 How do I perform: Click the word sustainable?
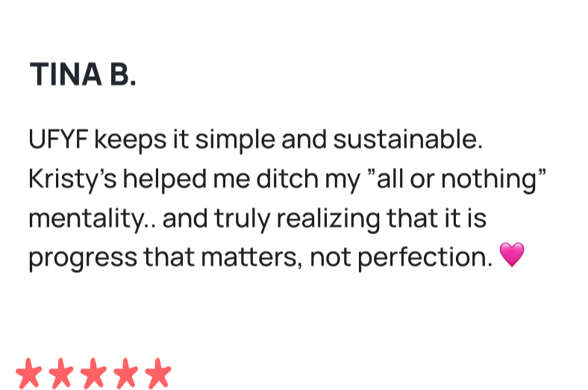tap(408, 139)
